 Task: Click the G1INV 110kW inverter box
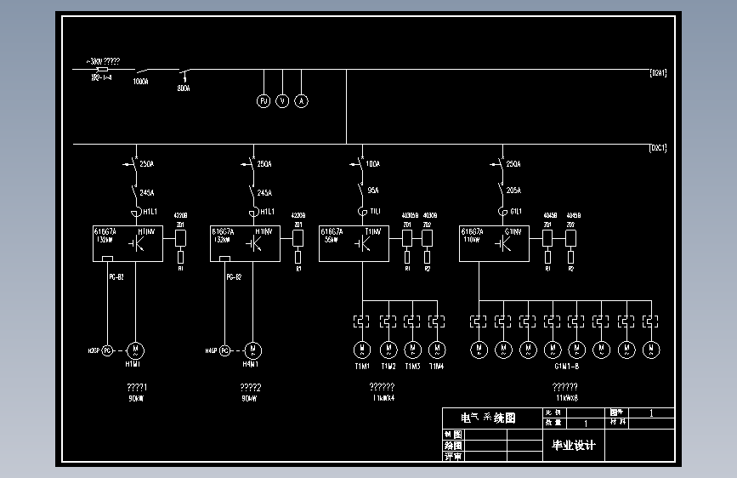pyautogui.click(x=494, y=243)
